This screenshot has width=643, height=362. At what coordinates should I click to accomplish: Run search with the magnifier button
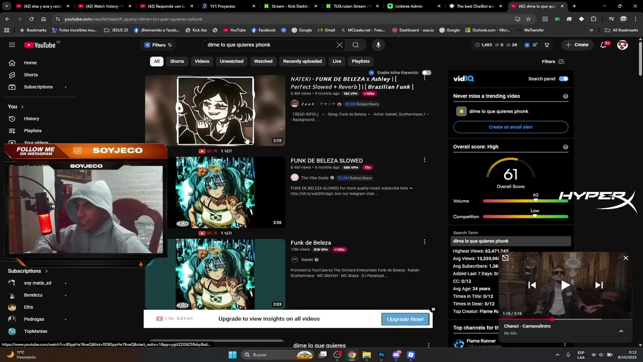pos(356,45)
